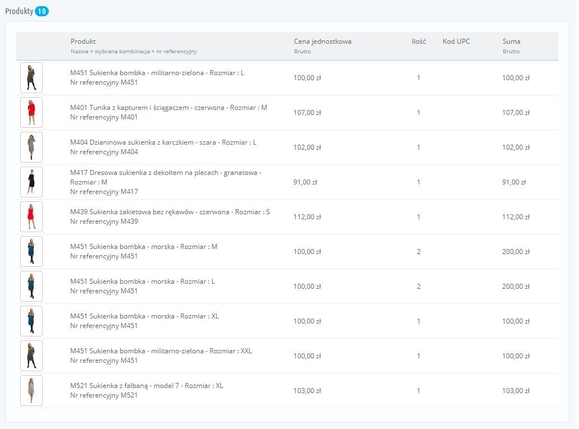This screenshot has width=579, height=429.
Task: Click sum 200,00 zł for morska Rozmiar : M
Action: [516, 251]
